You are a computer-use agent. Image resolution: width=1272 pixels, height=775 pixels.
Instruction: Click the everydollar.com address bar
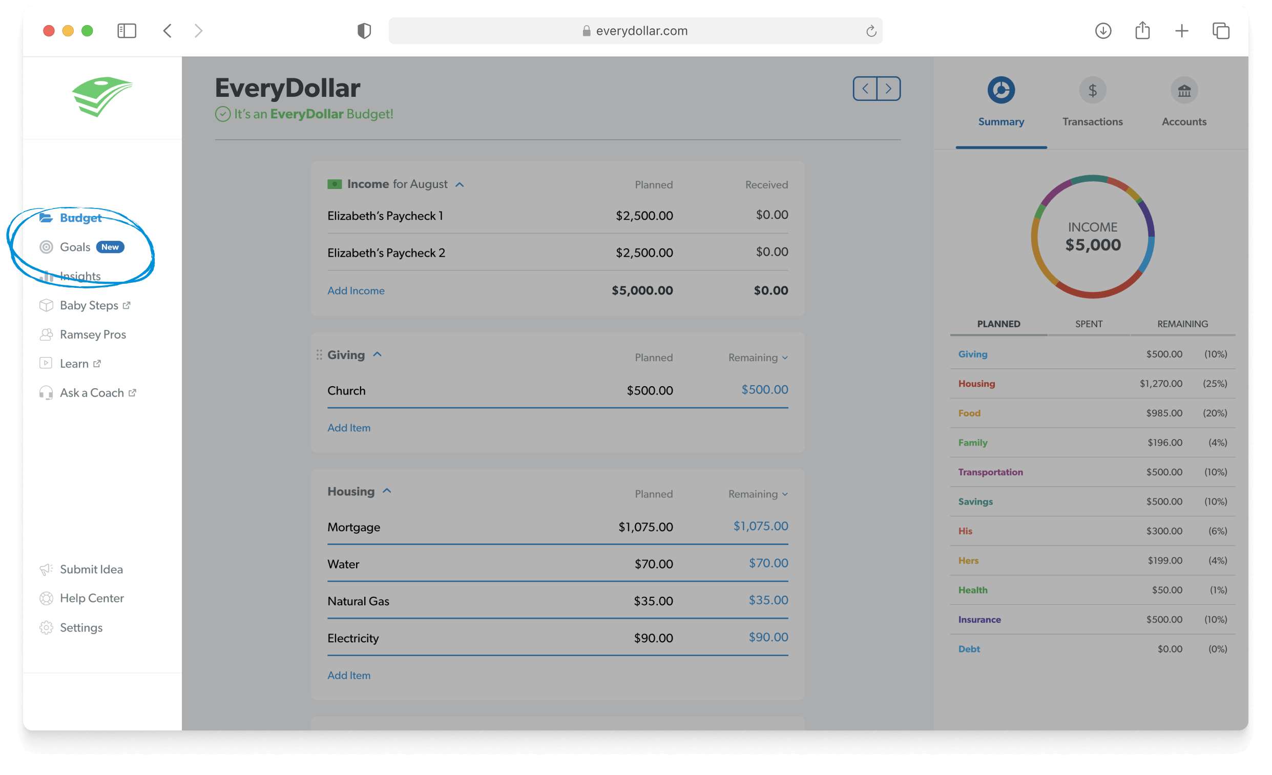[635, 31]
